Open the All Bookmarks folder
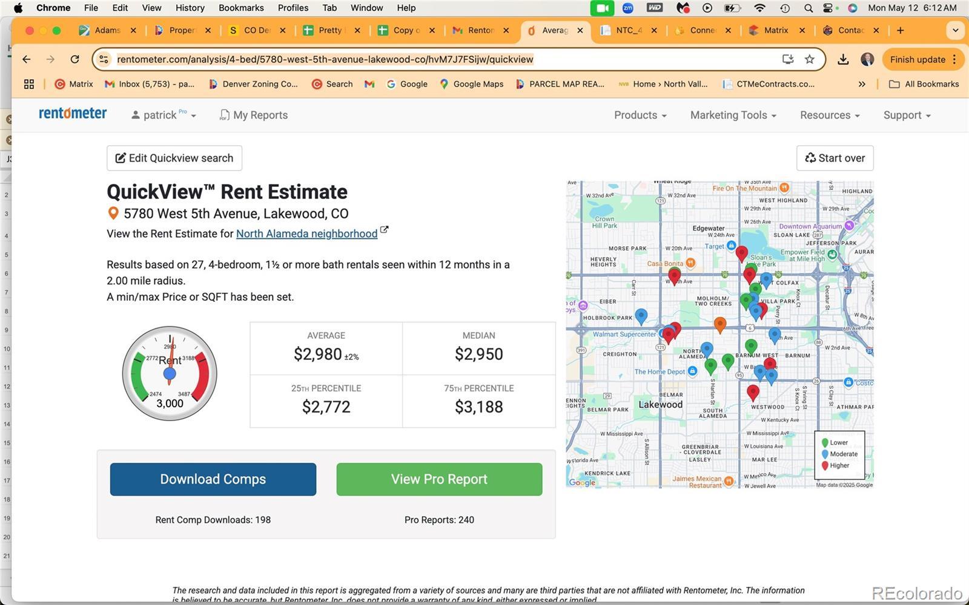Image resolution: width=969 pixels, height=605 pixels. pos(924,84)
